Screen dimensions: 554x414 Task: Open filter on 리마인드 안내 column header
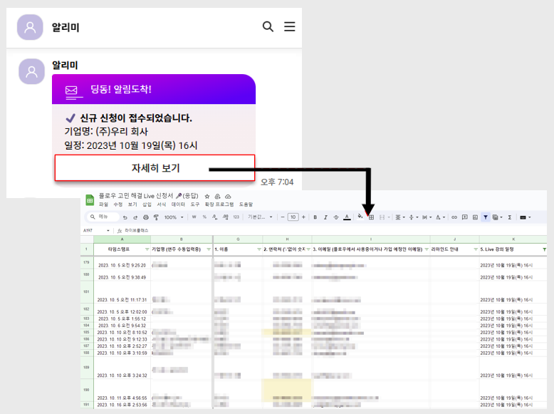(476, 249)
